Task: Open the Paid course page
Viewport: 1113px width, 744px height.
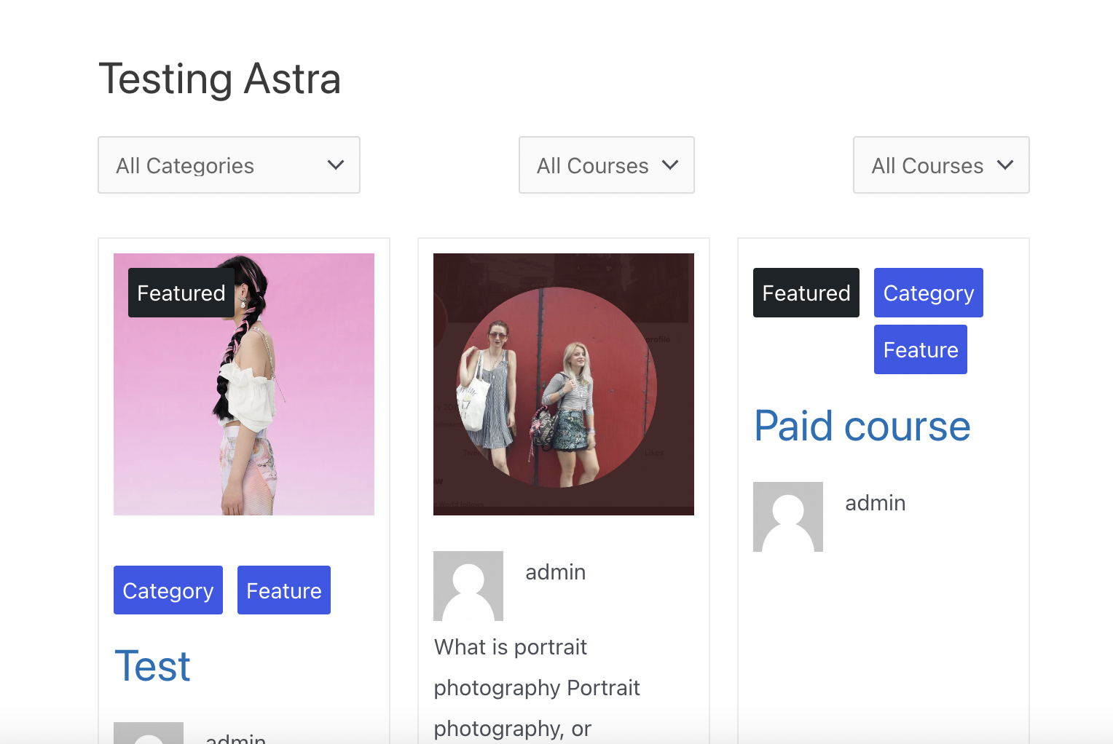Action: click(x=862, y=427)
